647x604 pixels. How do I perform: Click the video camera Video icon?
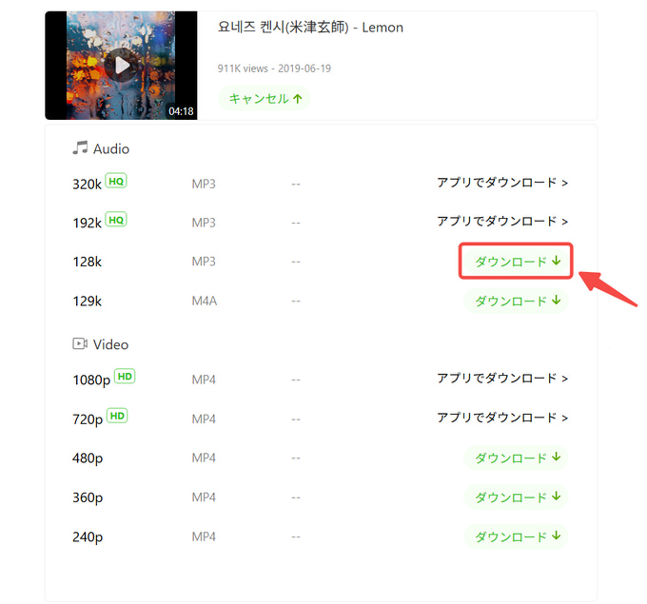coord(80,343)
